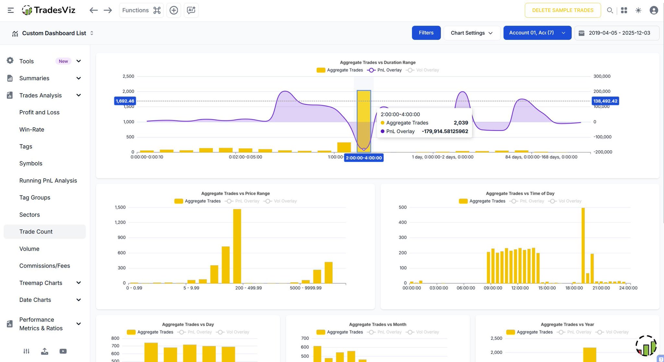Click the YouTube video icon in sidebar

63,351
